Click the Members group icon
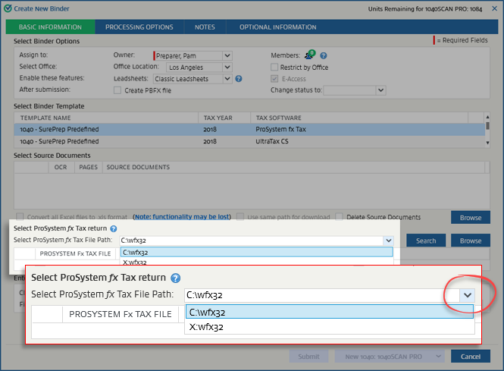This screenshot has height=371, width=504. click(x=309, y=55)
